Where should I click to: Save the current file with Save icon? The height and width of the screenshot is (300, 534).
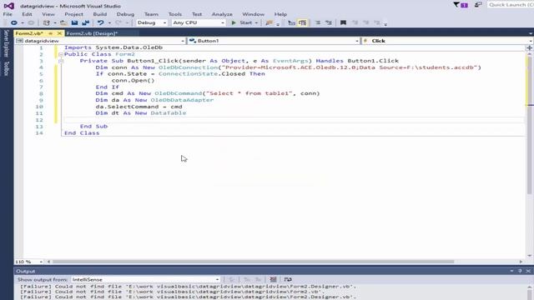(74, 22)
